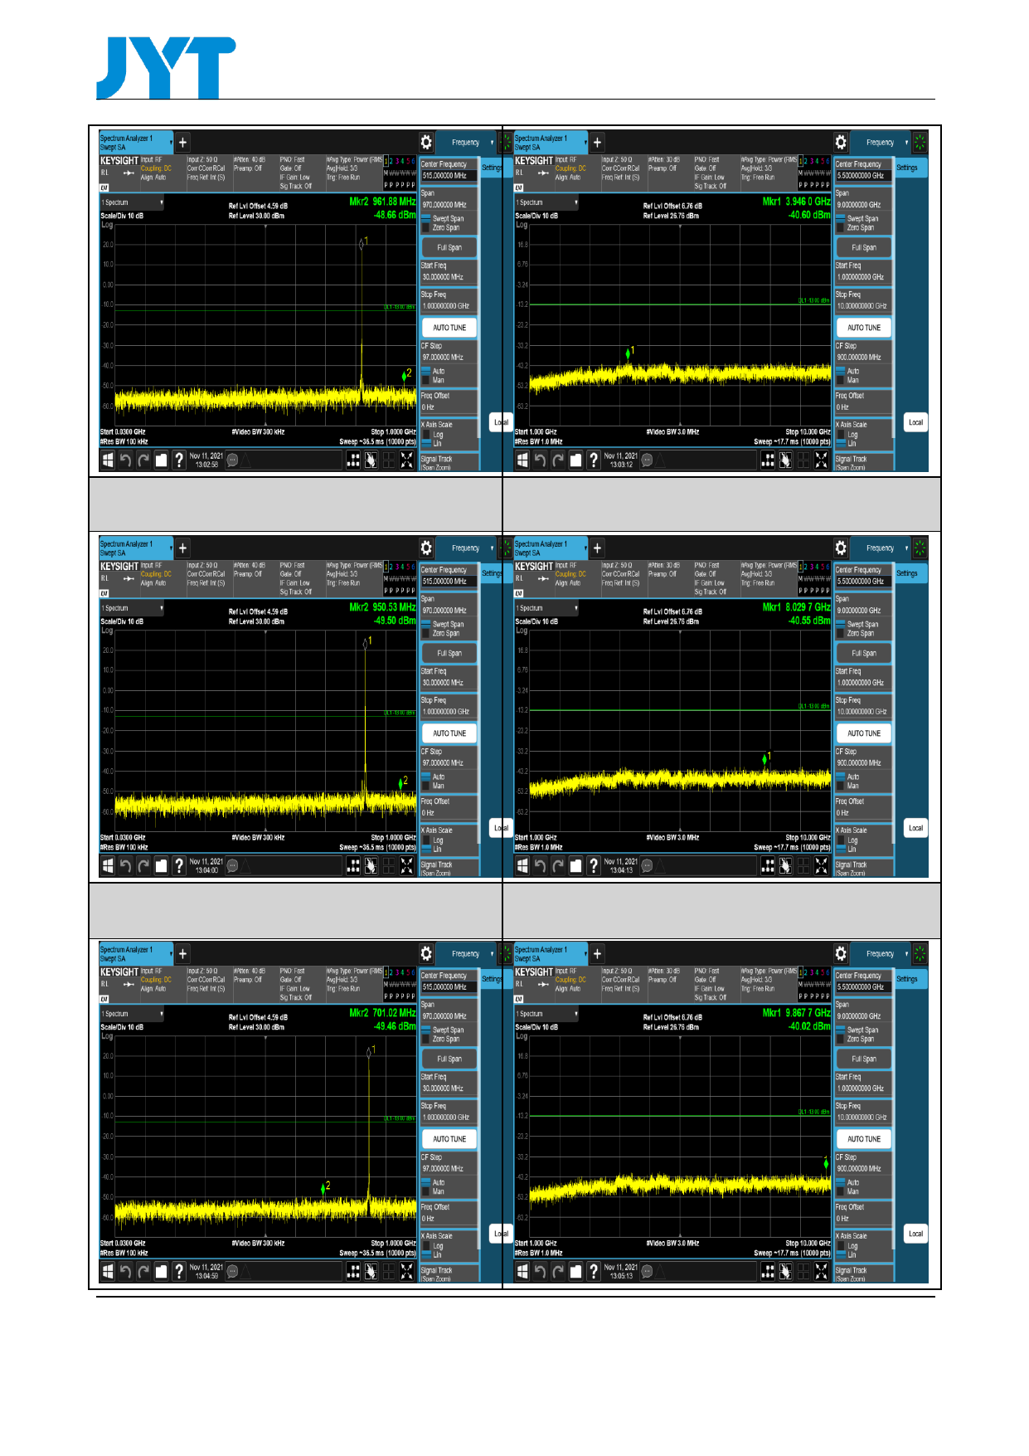Open file folder icon in 13:03:12 capture

[x=575, y=460]
